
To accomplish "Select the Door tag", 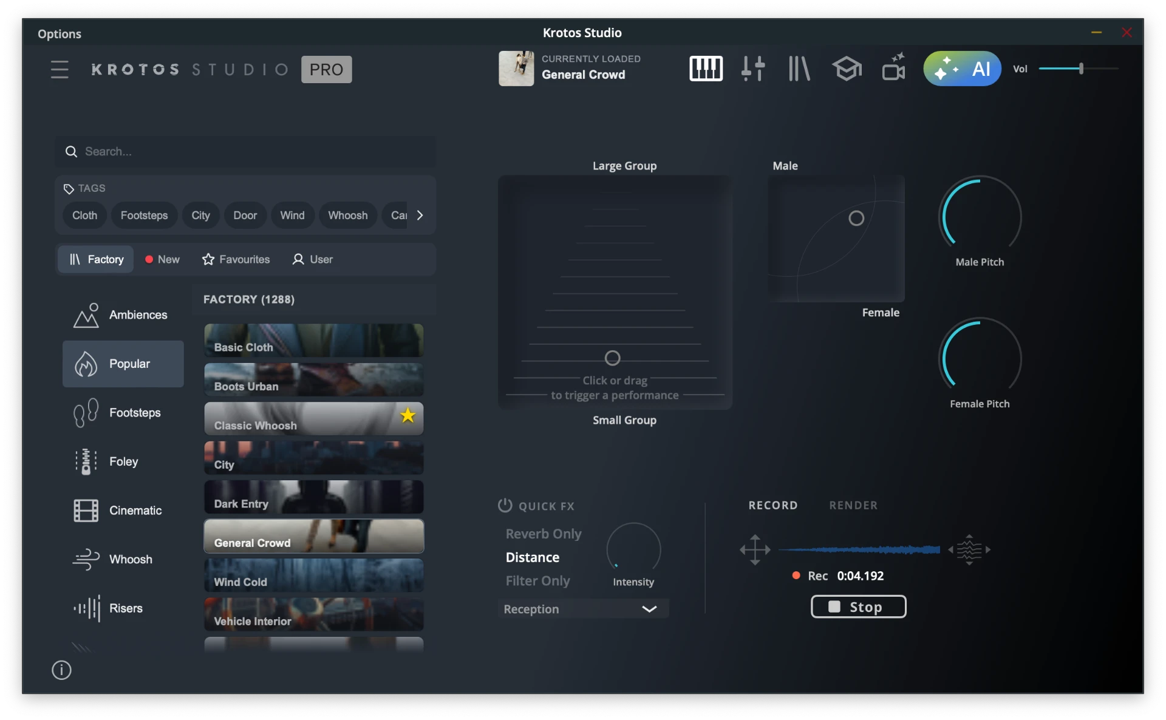I will 245,216.
